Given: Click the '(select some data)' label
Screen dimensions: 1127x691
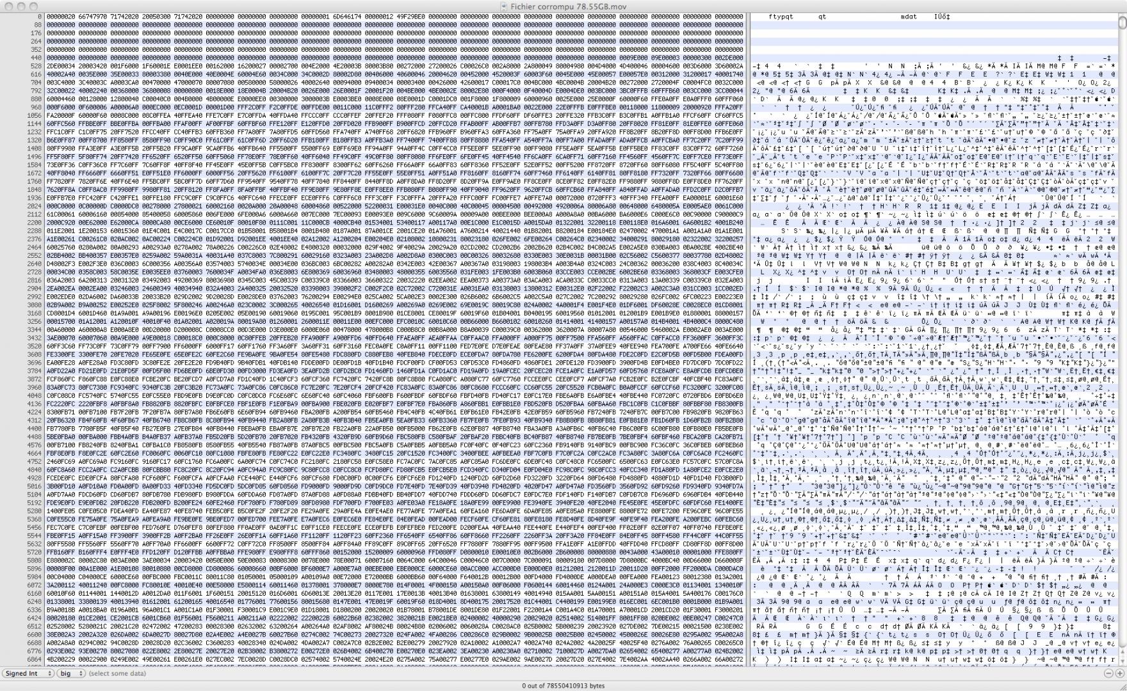Looking at the screenshot, I should pos(117,673).
